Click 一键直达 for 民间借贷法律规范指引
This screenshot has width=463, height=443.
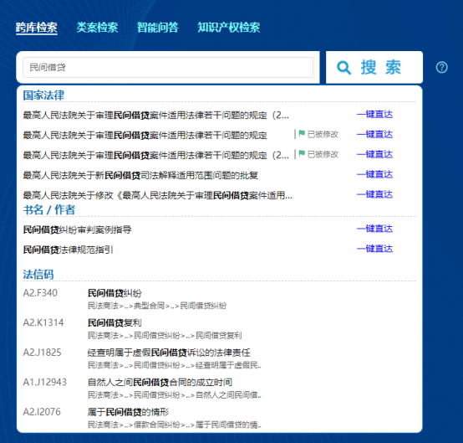[374, 249]
